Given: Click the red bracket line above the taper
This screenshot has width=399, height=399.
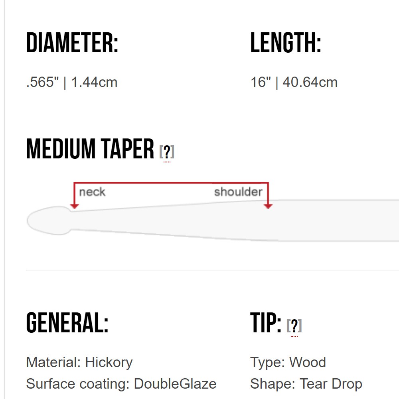Looking at the screenshot, I should pos(172,183).
